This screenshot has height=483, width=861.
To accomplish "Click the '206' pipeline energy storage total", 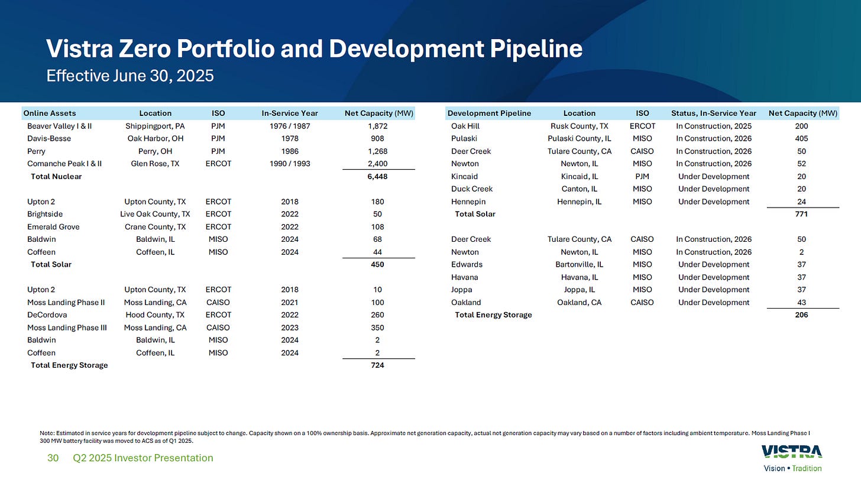I will click(x=801, y=315).
